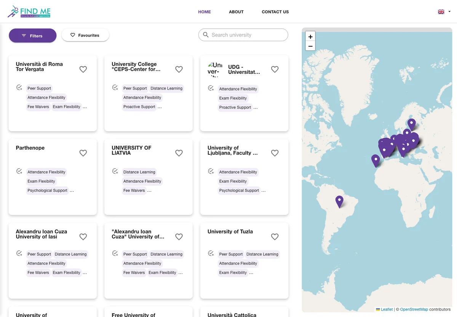
Task: Click Distance Learning tag on Tuzla card
Action: coord(262,254)
